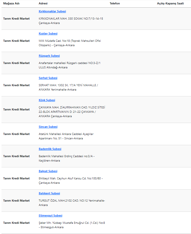Open the Balgat Şubesi link
The image size is (191, 234).
click(x=48, y=171)
